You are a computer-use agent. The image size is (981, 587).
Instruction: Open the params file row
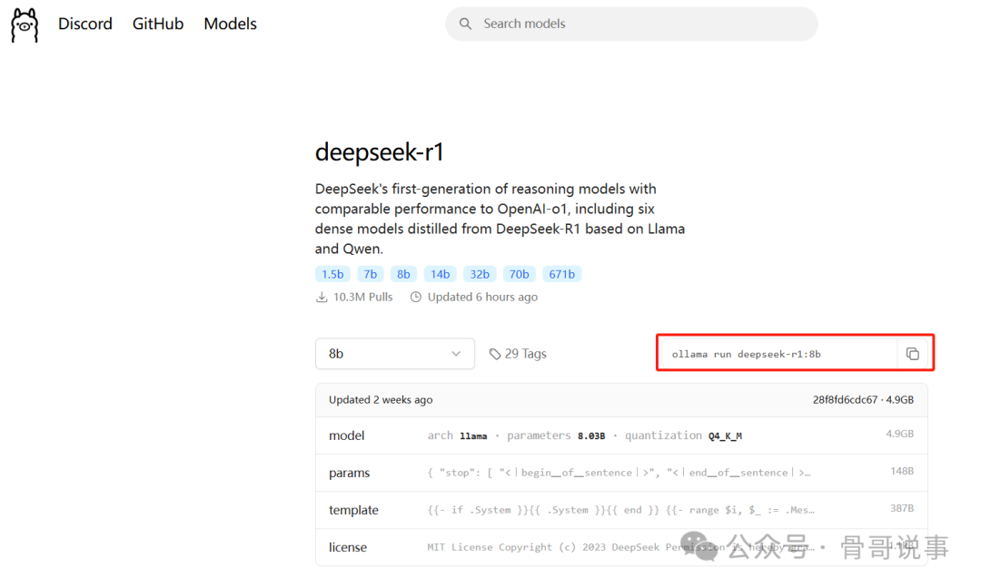tap(621, 473)
